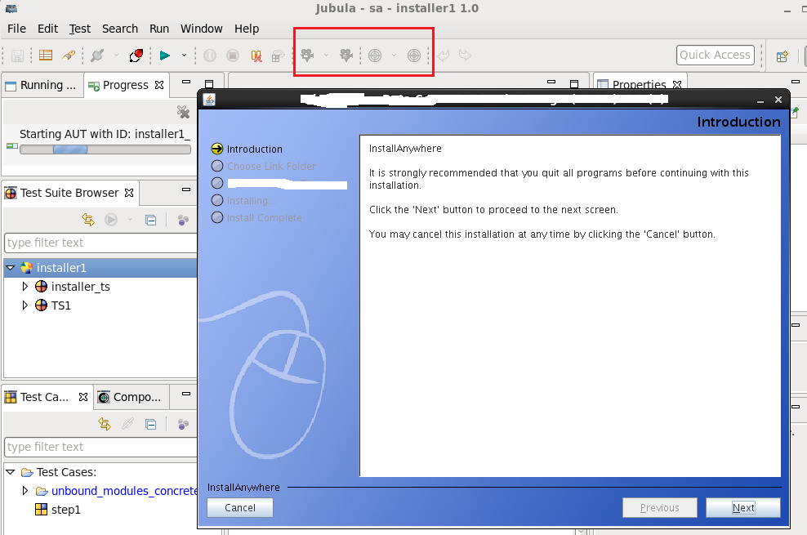The height and width of the screenshot is (535, 807).
Task: Switch to the Running AUTs tab
Action: 42,86
